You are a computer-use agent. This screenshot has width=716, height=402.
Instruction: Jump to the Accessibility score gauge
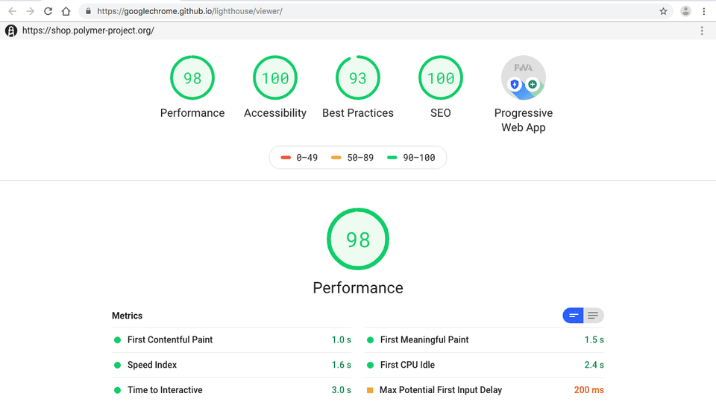[275, 78]
